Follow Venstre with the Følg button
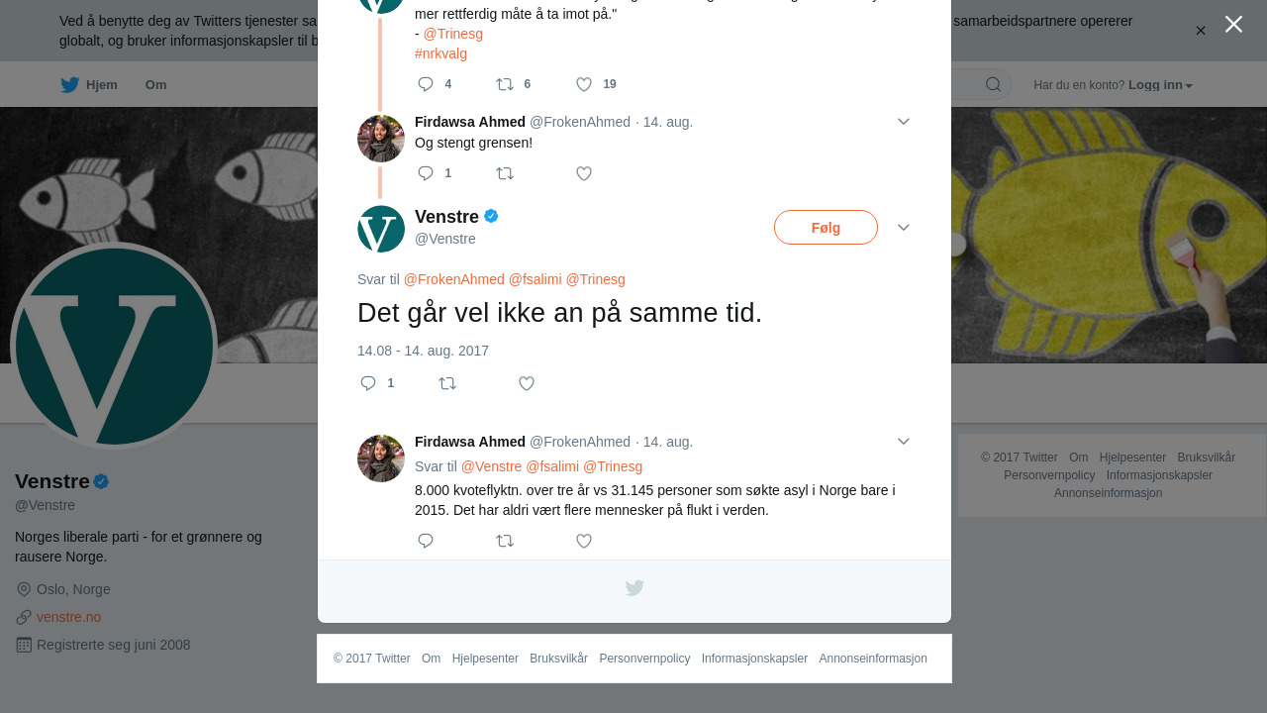The height and width of the screenshot is (713, 1267). tap(826, 227)
